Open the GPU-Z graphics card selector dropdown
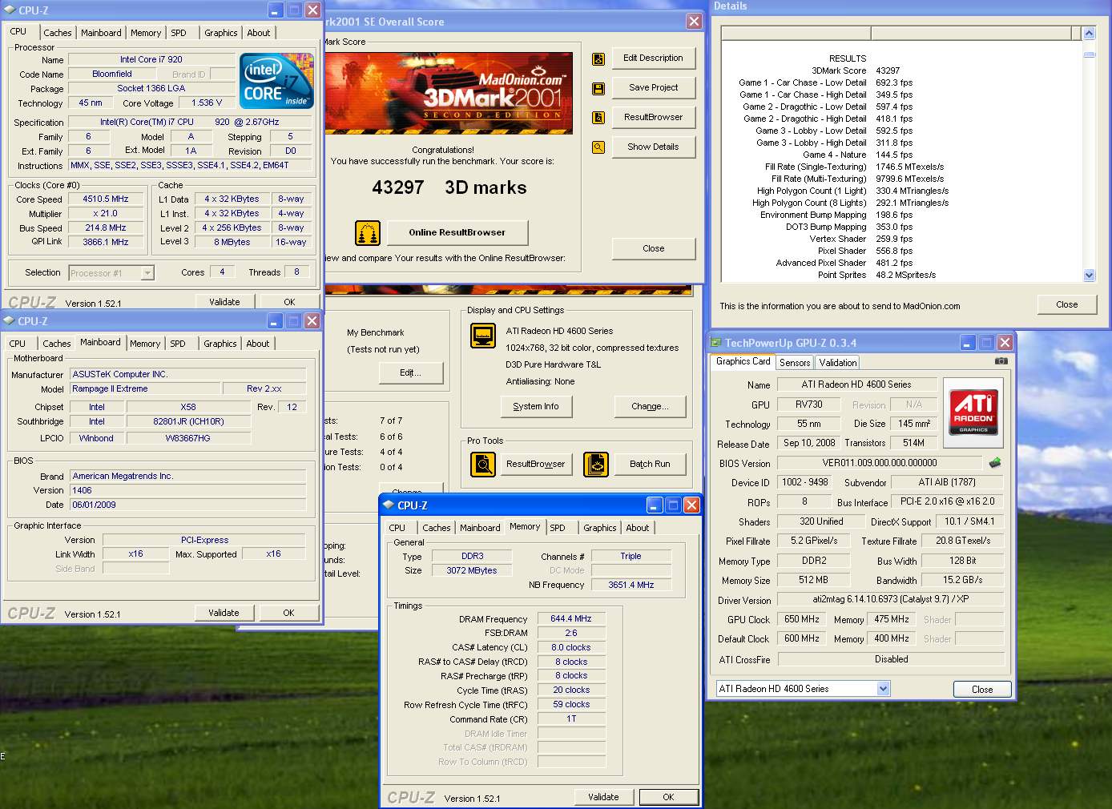The image size is (1112, 809). click(883, 689)
